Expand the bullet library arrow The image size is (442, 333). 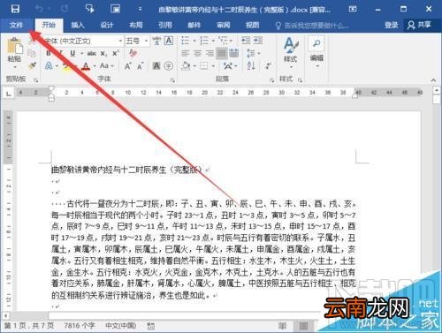[x=194, y=41]
